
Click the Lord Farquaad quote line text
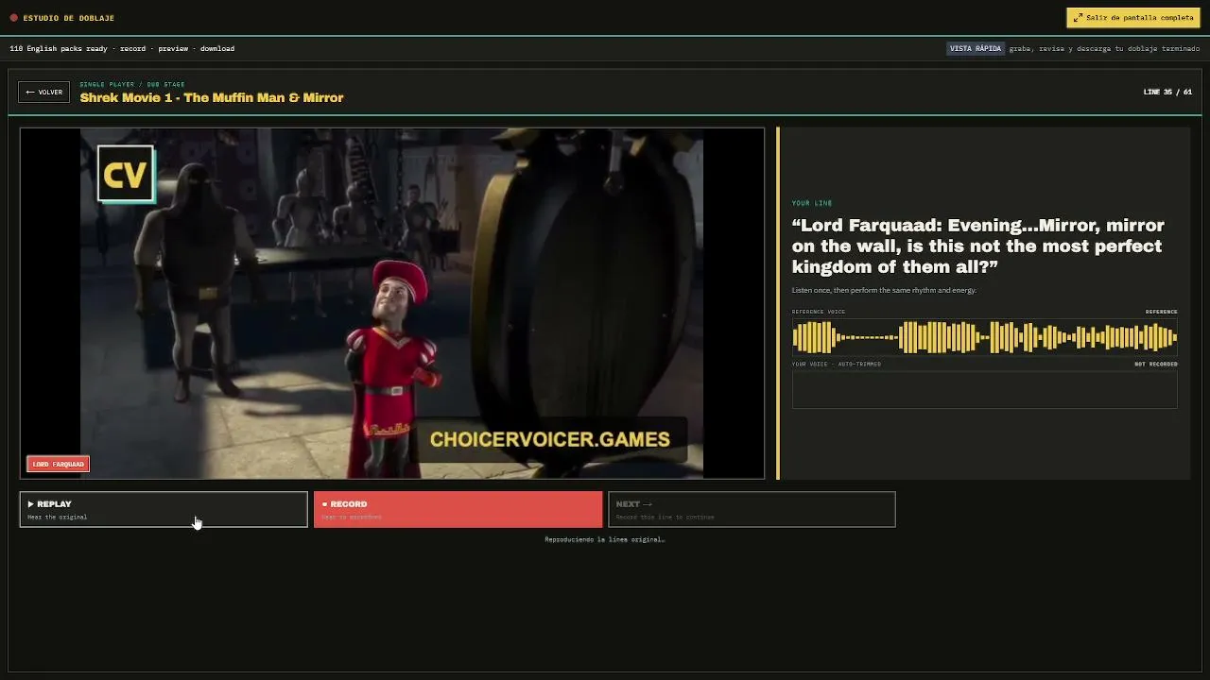(x=978, y=246)
